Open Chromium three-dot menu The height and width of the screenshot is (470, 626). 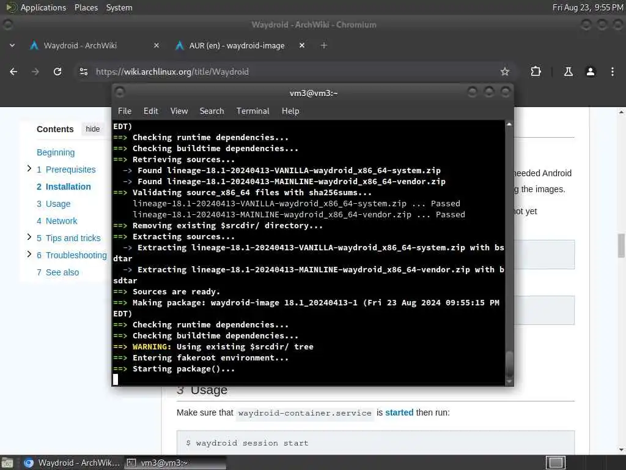tap(613, 72)
